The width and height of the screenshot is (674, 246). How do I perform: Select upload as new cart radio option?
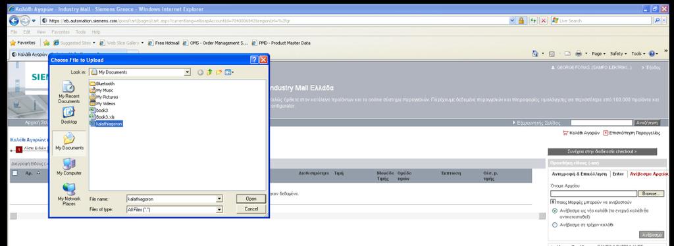(554, 210)
